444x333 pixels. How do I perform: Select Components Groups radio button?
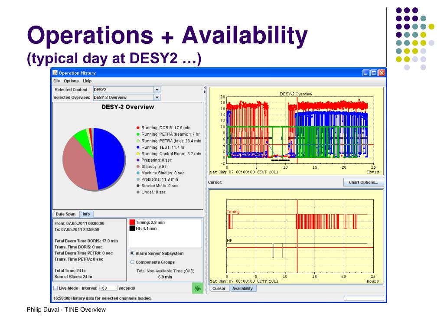[132, 262]
